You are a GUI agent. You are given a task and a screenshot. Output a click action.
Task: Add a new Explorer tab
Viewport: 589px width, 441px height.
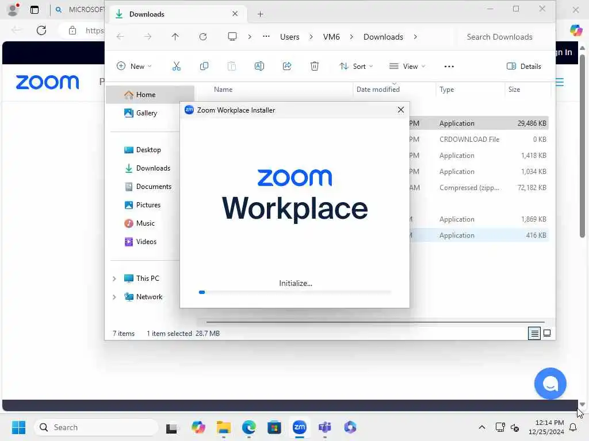[261, 14]
